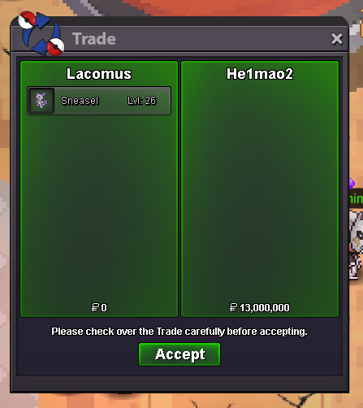Click the Lacomus player name
The image size is (363, 408).
pyautogui.click(x=99, y=74)
